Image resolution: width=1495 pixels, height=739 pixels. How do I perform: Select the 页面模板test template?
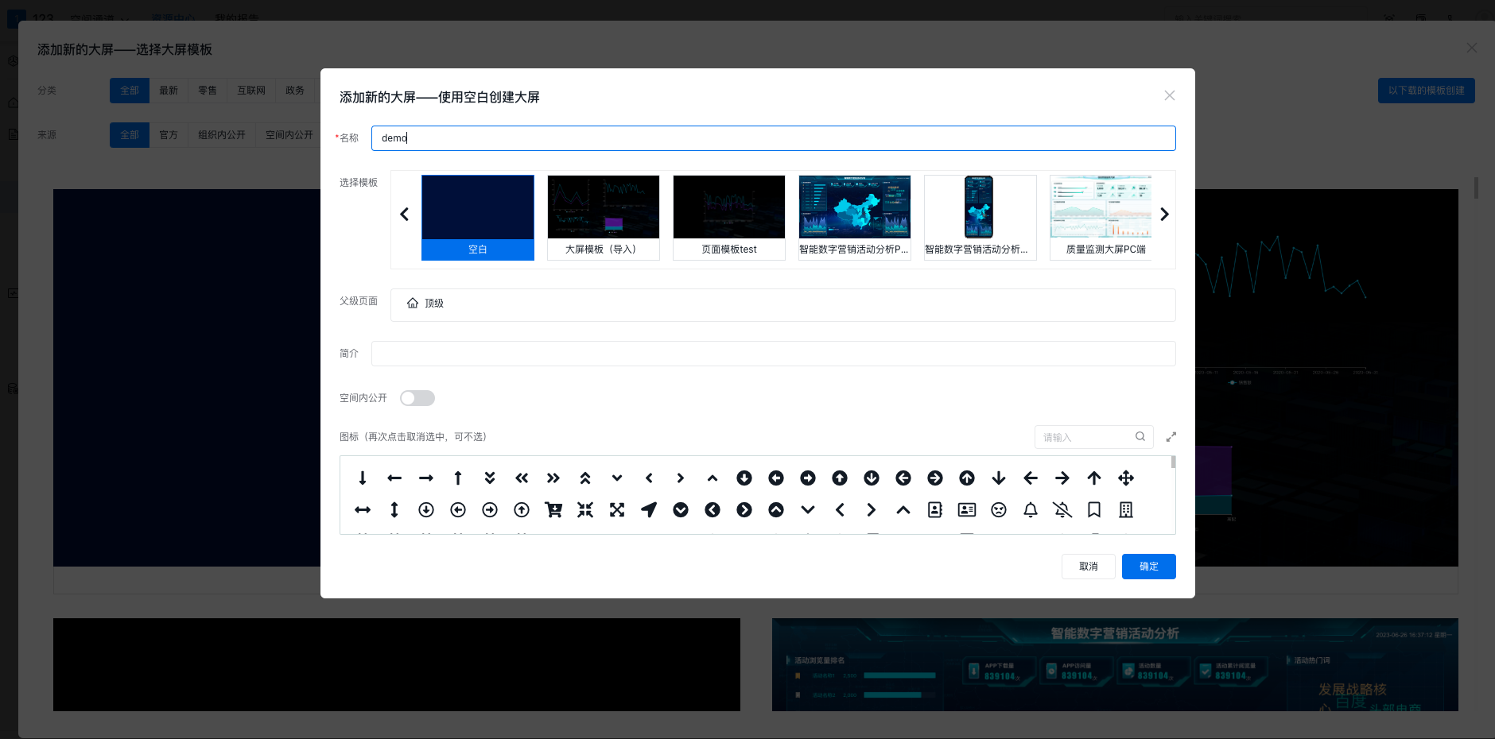pos(729,218)
